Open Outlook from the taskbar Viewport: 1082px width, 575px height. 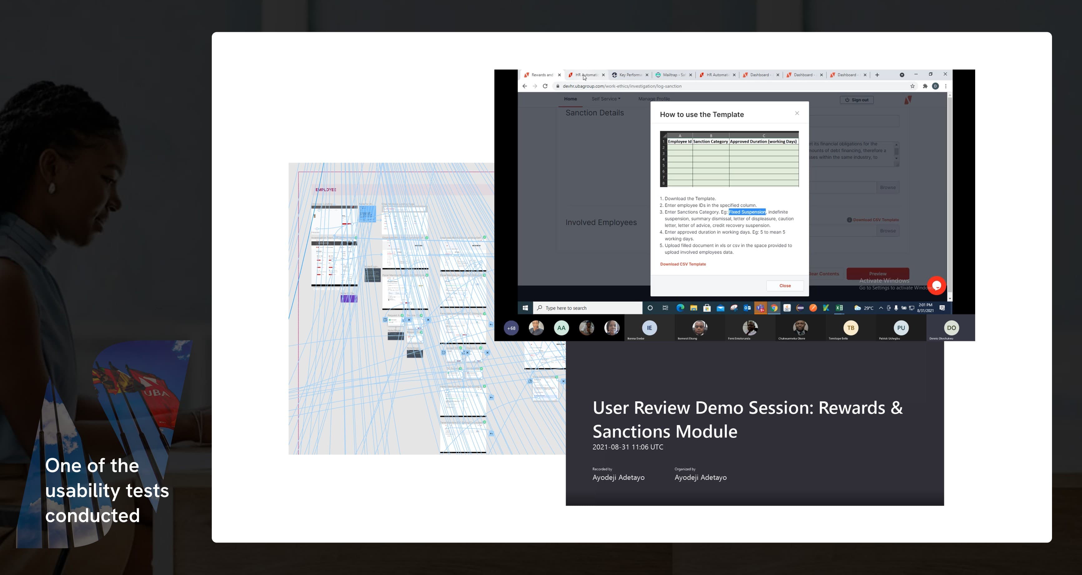(x=747, y=308)
